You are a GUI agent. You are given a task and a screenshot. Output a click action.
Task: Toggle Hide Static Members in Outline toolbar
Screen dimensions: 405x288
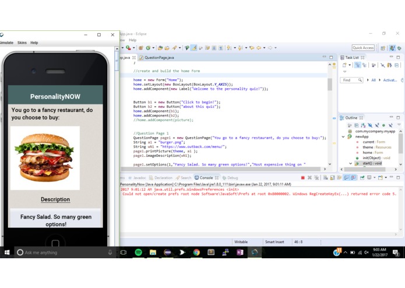click(377, 125)
